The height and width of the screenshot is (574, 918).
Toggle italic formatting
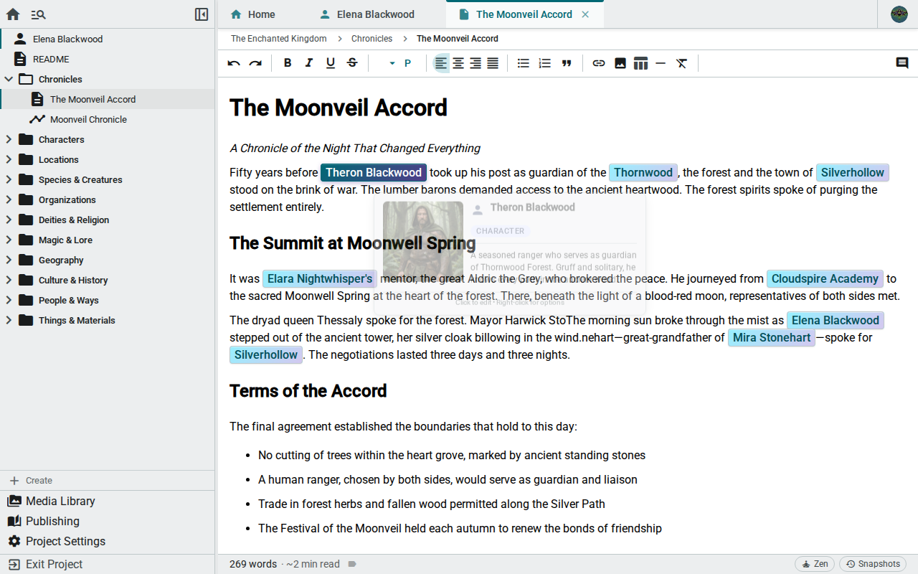(x=309, y=63)
